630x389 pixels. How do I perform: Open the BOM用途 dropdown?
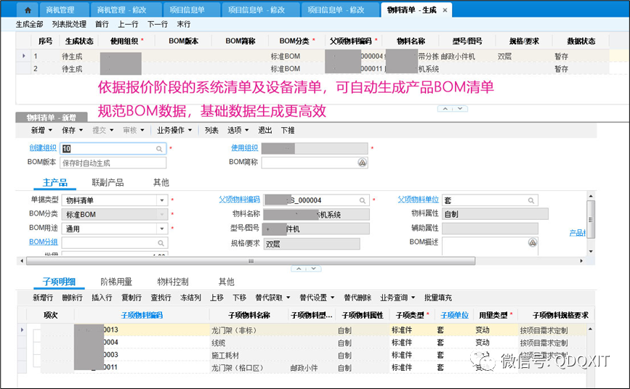coord(161,229)
